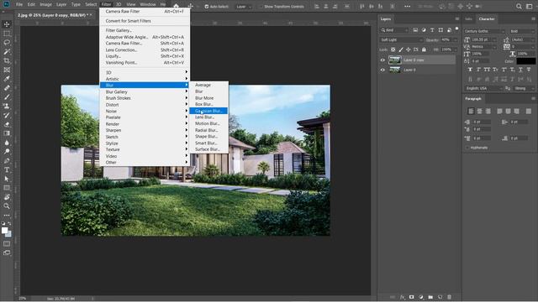Click the three-dots more options button

pyautogui.click(x=407, y=6)
